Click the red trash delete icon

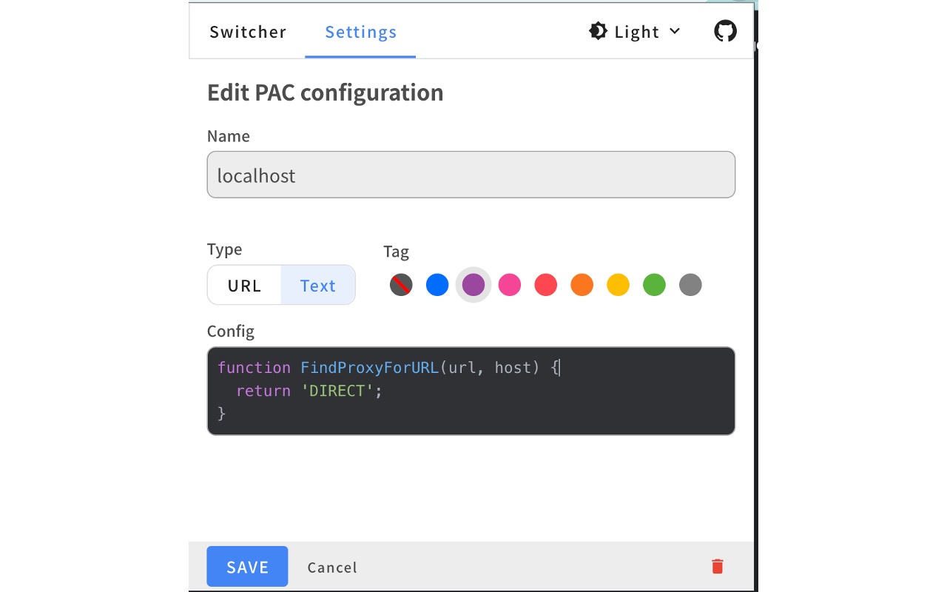coord(717,567)
